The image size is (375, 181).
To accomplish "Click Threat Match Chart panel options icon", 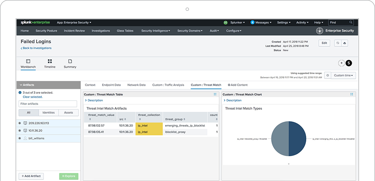I will [352, 95].
